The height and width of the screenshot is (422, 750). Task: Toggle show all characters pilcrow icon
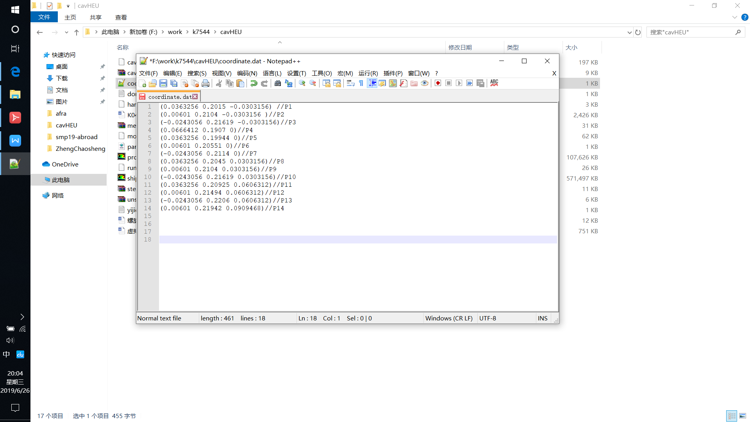(x=361, y=83)
